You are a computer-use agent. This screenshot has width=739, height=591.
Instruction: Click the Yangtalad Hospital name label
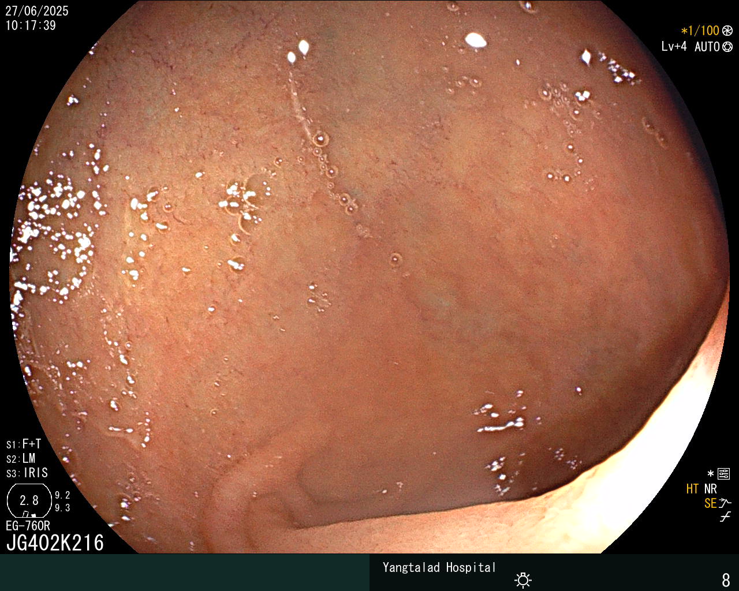pyautogui.click(x=439, y=567)
